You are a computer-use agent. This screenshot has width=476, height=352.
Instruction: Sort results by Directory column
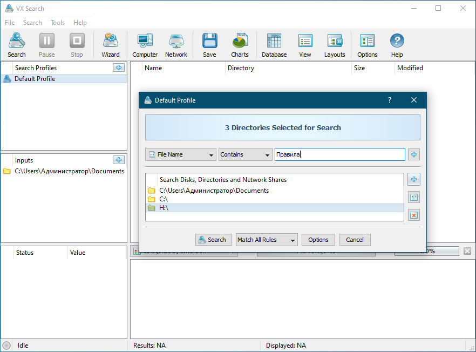pos(288,68)
